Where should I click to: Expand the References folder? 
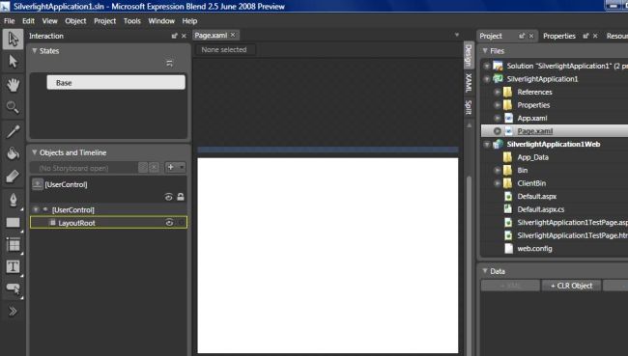[498, 92]
